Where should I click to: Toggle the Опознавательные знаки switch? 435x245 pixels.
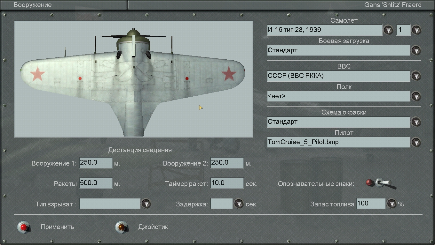click(x=381, y=183)
